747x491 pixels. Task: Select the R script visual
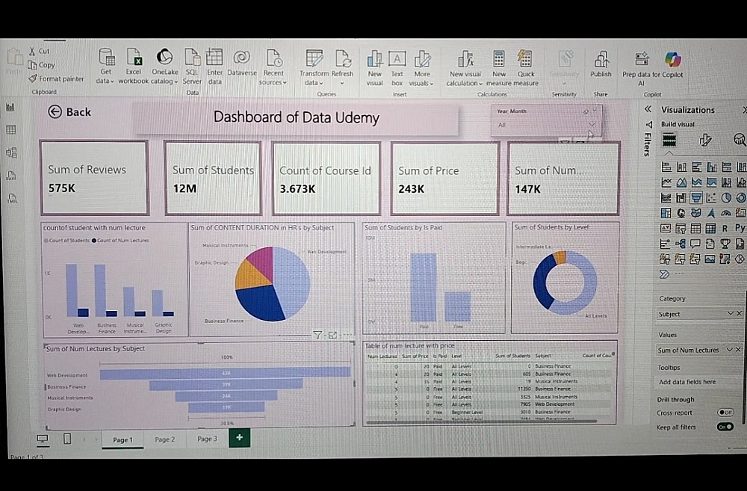tap(725, 229)
